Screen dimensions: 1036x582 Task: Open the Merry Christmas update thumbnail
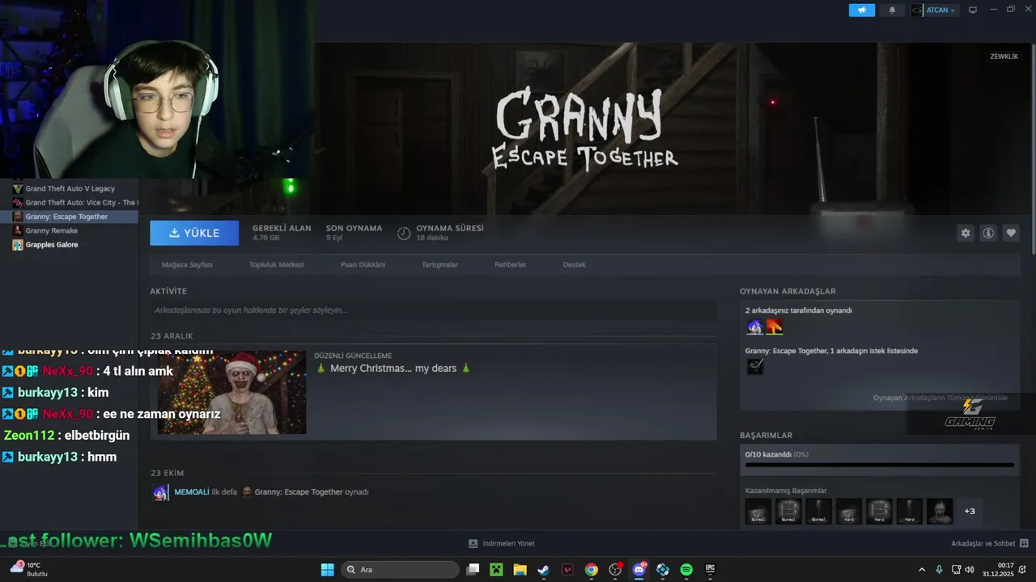pos(231,393)
